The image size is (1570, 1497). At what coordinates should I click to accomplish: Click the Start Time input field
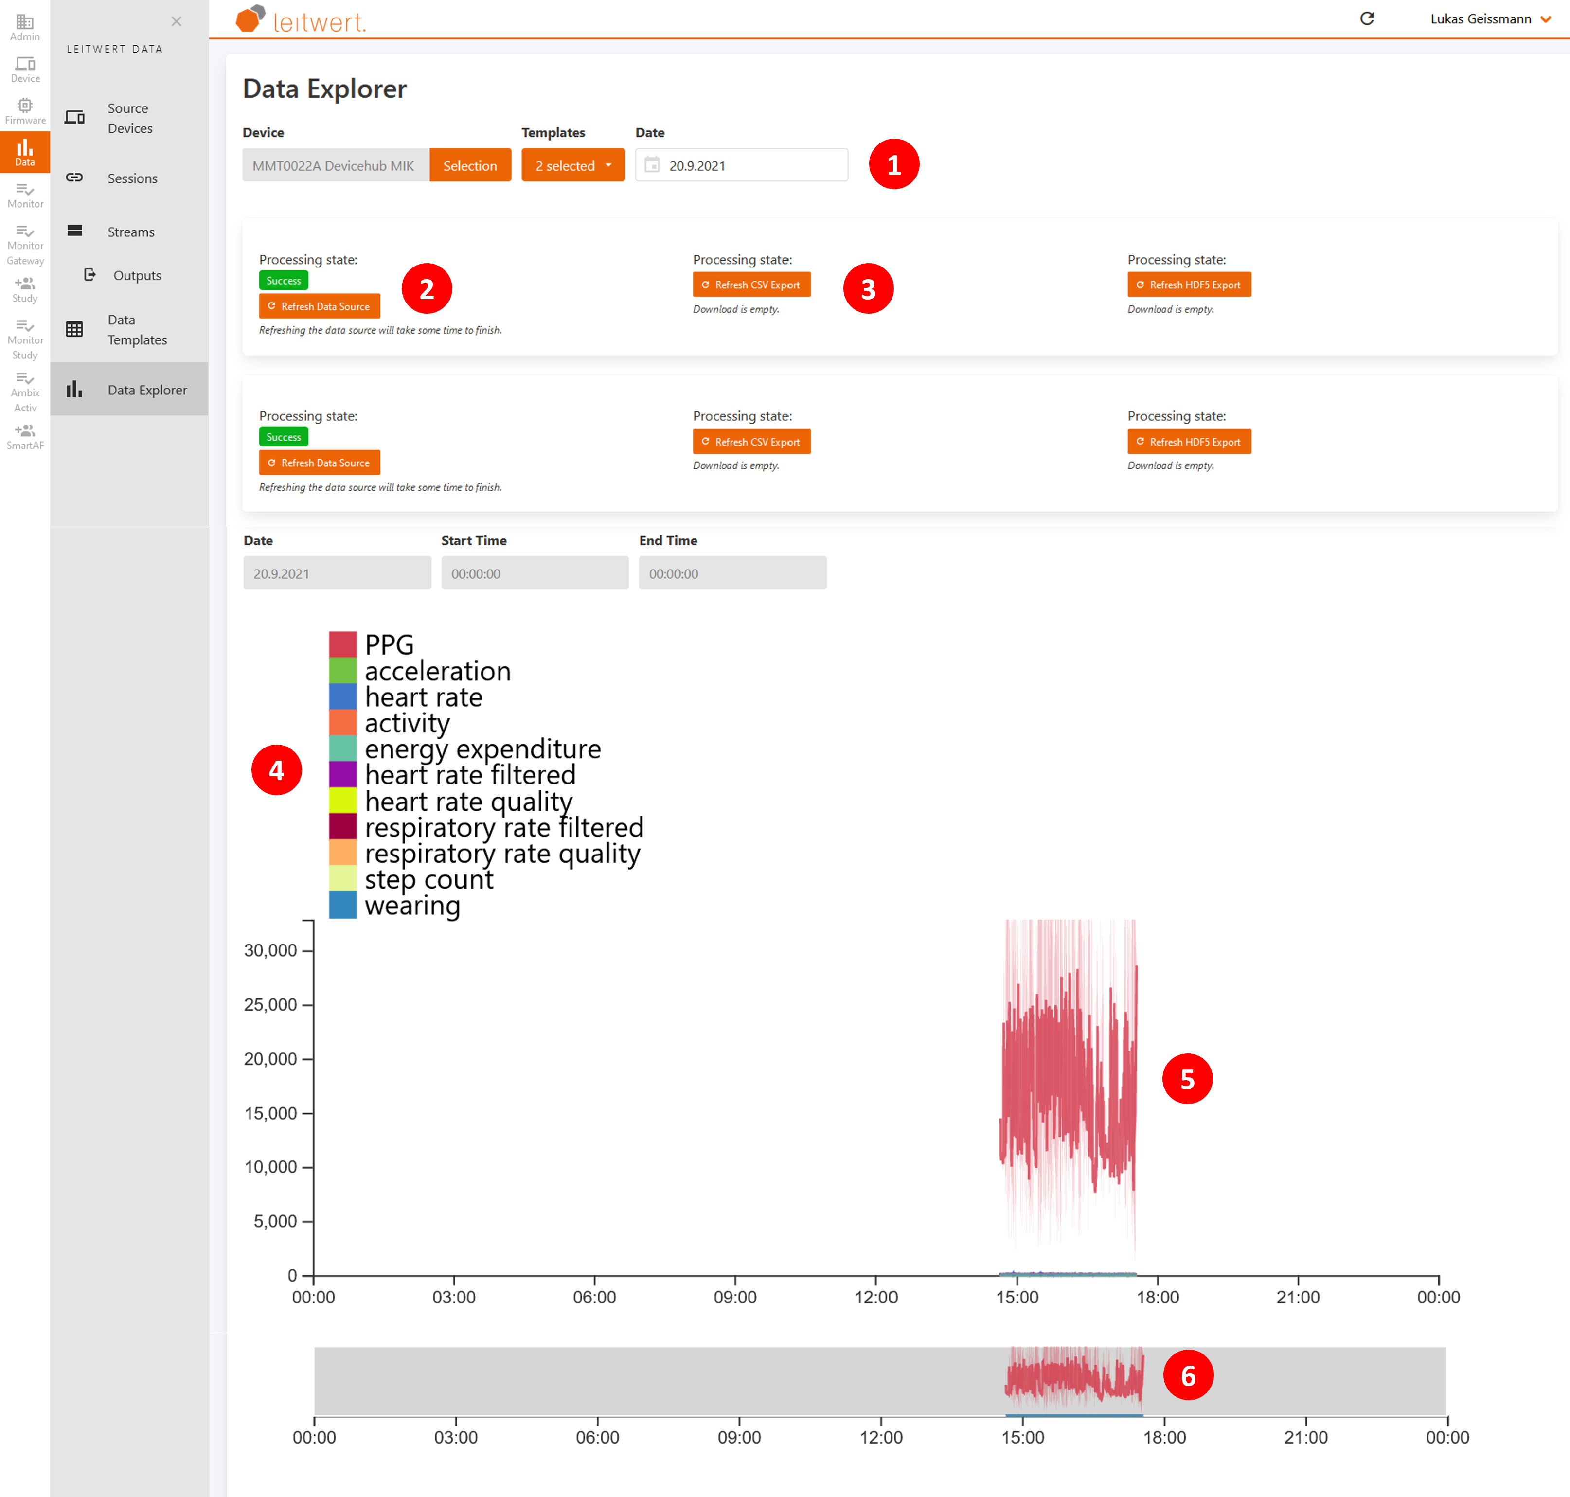click(x=534, y=572)
